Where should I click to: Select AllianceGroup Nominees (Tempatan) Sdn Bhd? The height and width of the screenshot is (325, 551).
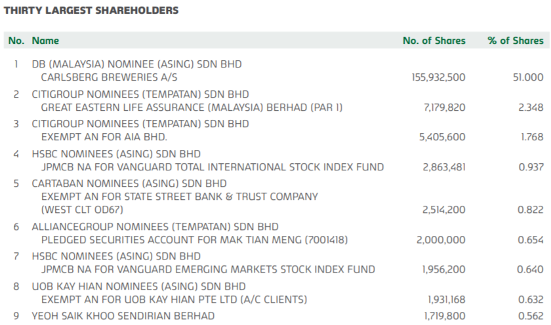155,227
